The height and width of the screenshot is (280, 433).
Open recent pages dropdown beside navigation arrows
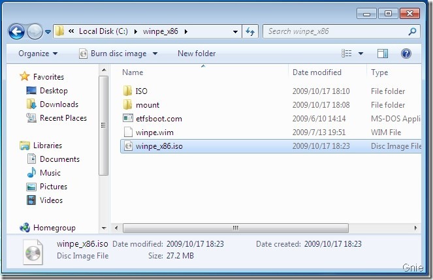coord(48,32)
